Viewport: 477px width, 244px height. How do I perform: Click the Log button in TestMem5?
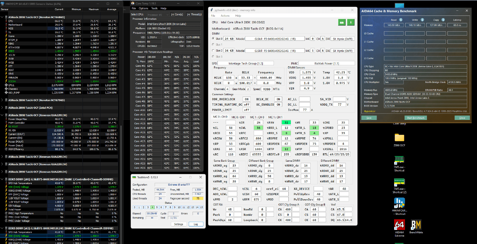(196, 224)
